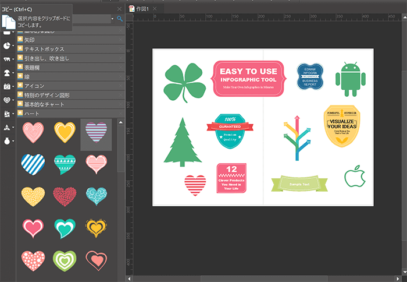Close the 矢印 library row
The height and width of the screenshot is (282, 407).
pyautogui.click(x=121, y=40)
